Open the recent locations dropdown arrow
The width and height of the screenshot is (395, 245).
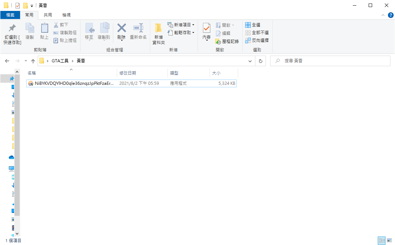26,61
